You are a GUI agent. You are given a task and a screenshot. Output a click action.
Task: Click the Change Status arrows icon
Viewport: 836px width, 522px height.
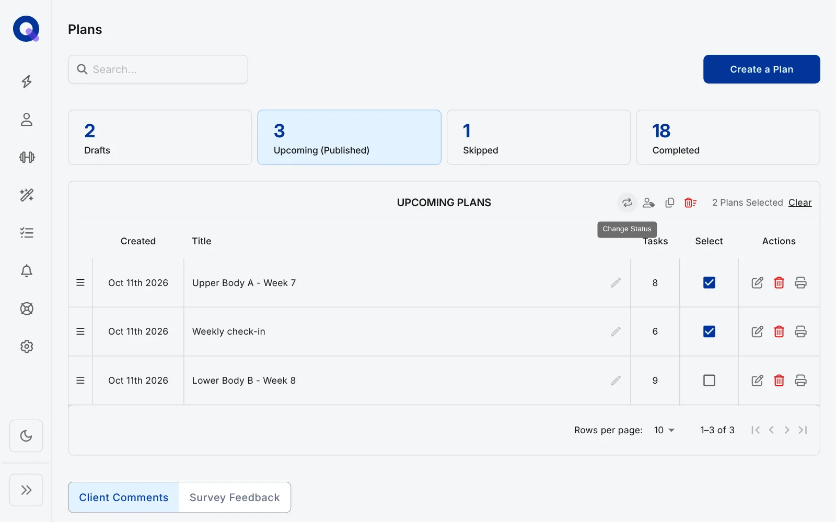tap(627, 203)
